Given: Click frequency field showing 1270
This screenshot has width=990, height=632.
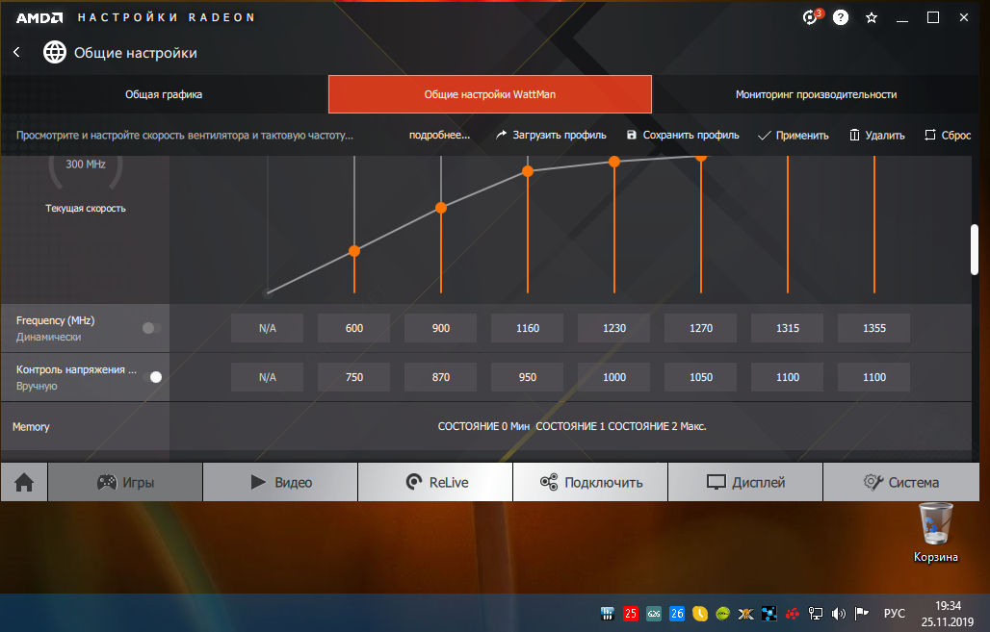Looking at the screenshot, I should 701,328.
